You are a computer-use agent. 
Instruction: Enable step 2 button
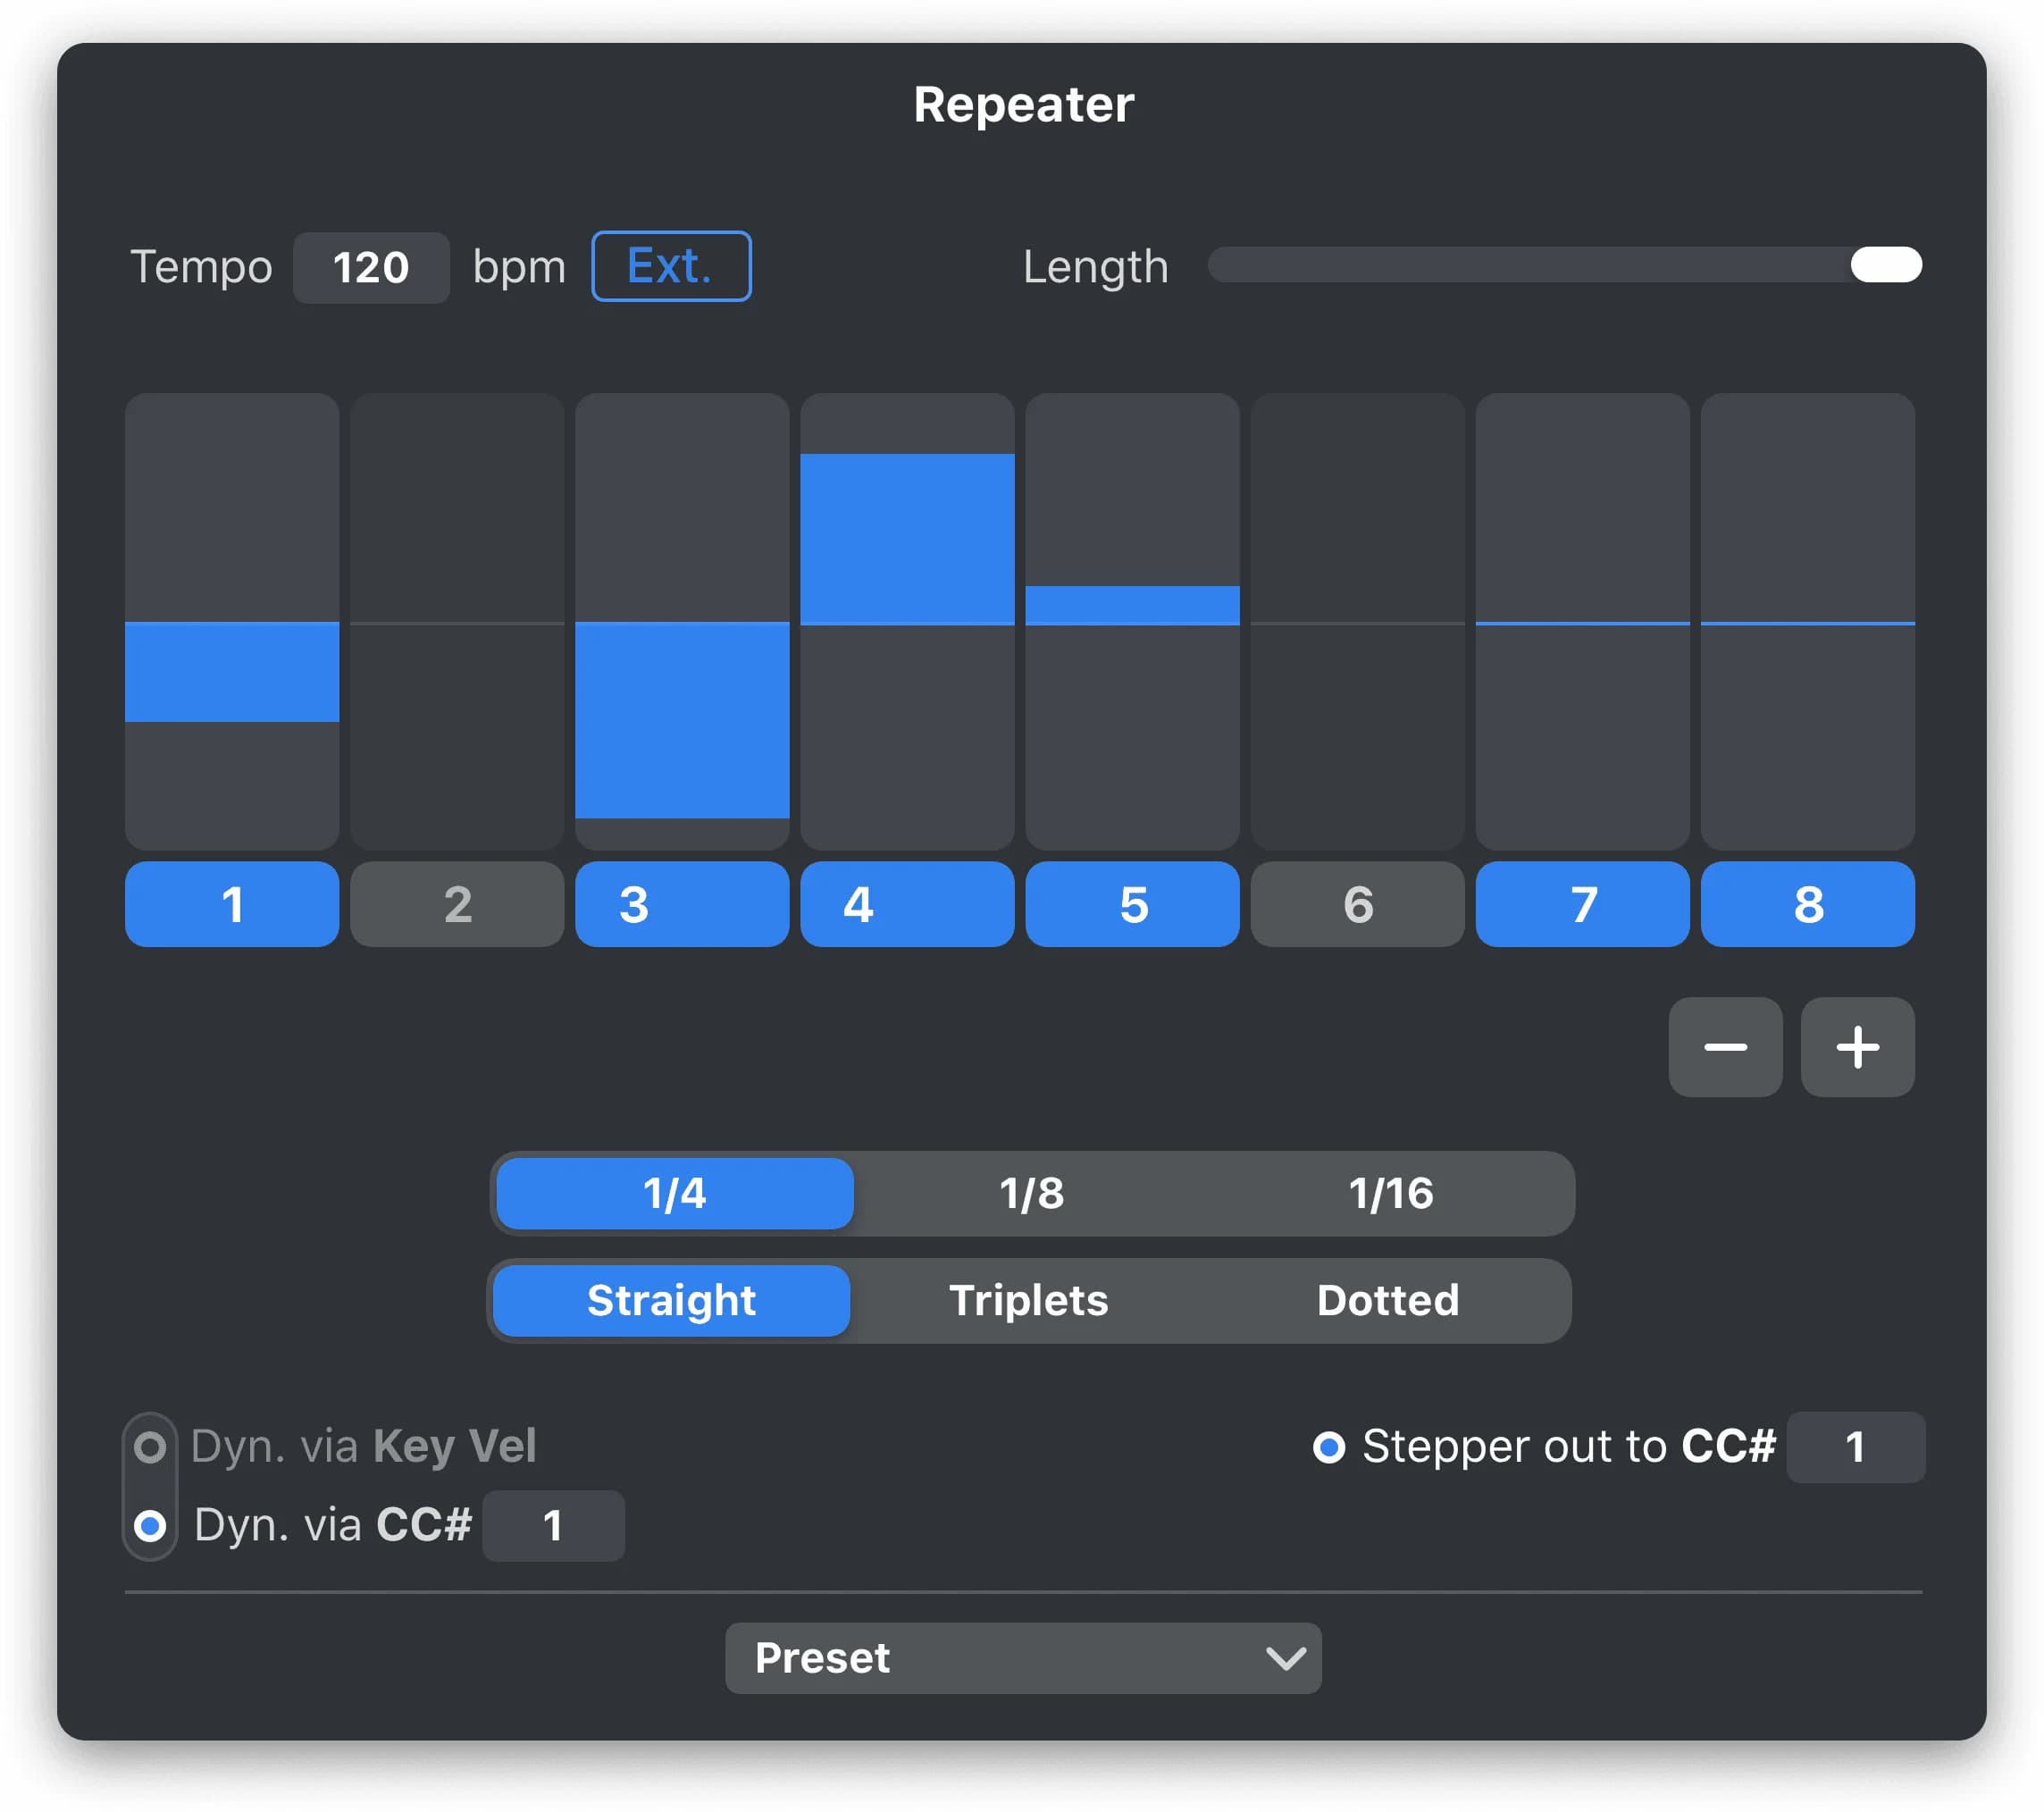click(x=457, y=904)
